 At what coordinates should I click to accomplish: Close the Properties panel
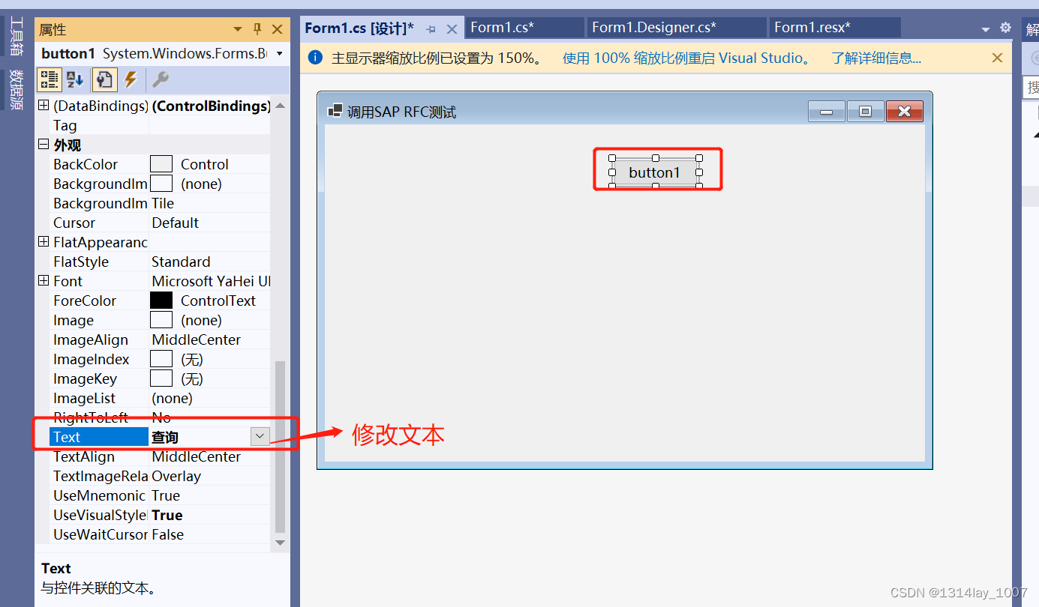[x=277, y=29]
